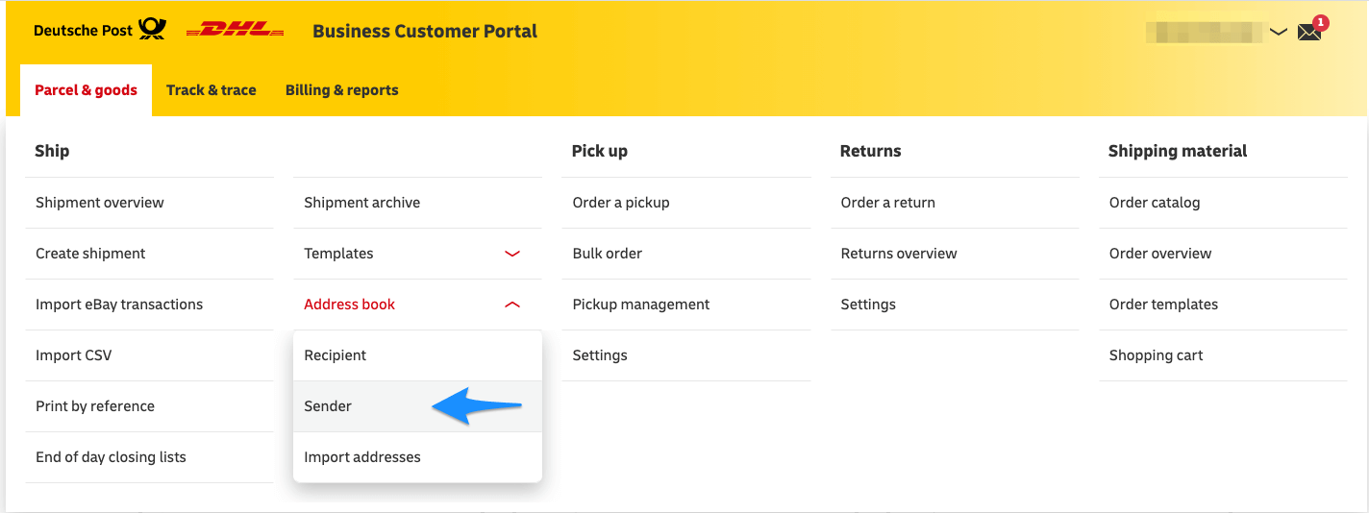
Task: Open Shipment overview
Action: [149, 203]
